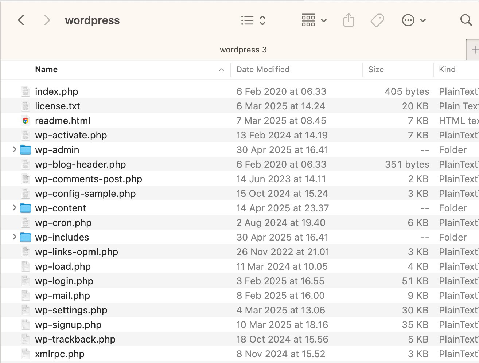Select the wp-content folder name

[61, 208]
